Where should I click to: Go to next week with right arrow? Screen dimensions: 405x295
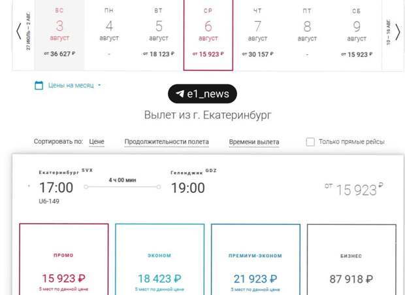coord(398,32)
